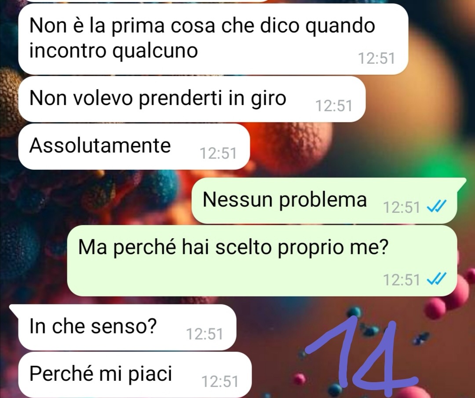The width and height of the screenshot is (475, 398).
Task: Tap the 12:51 time beside "Nessun problema"
Action: tap(402, 208)
